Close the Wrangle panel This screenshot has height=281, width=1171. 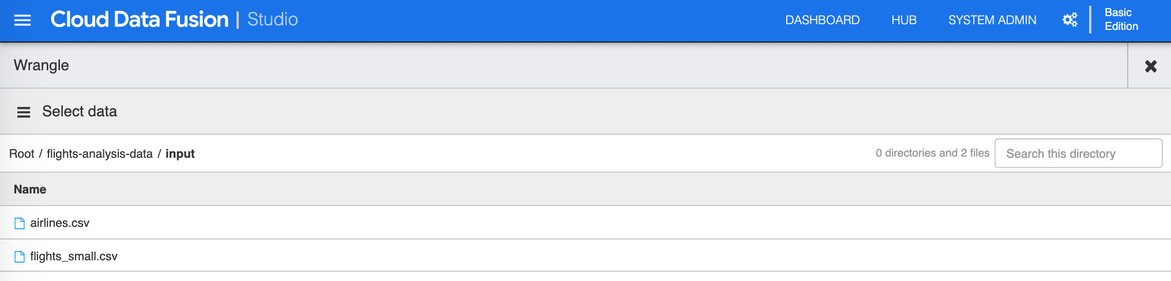(1150, 66)
